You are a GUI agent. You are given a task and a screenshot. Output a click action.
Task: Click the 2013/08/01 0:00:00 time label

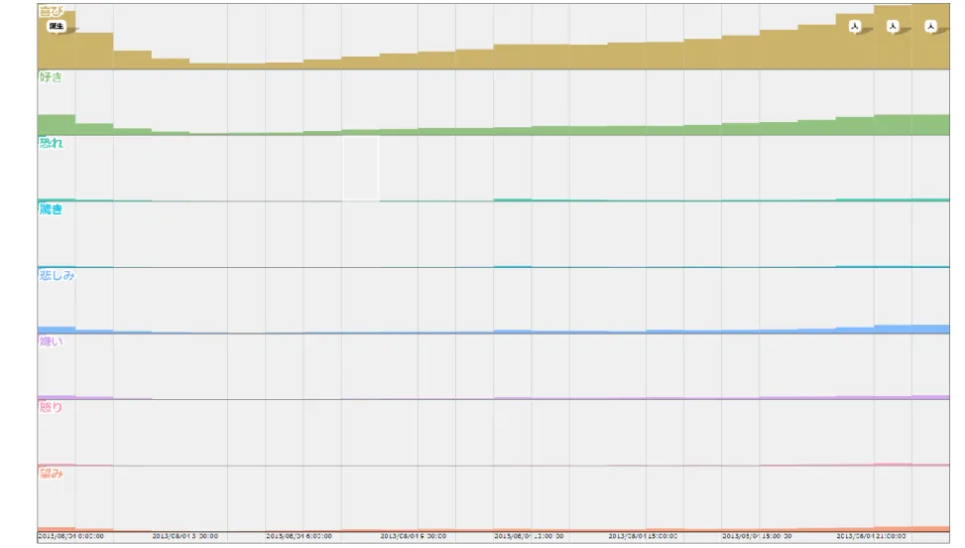70,536
